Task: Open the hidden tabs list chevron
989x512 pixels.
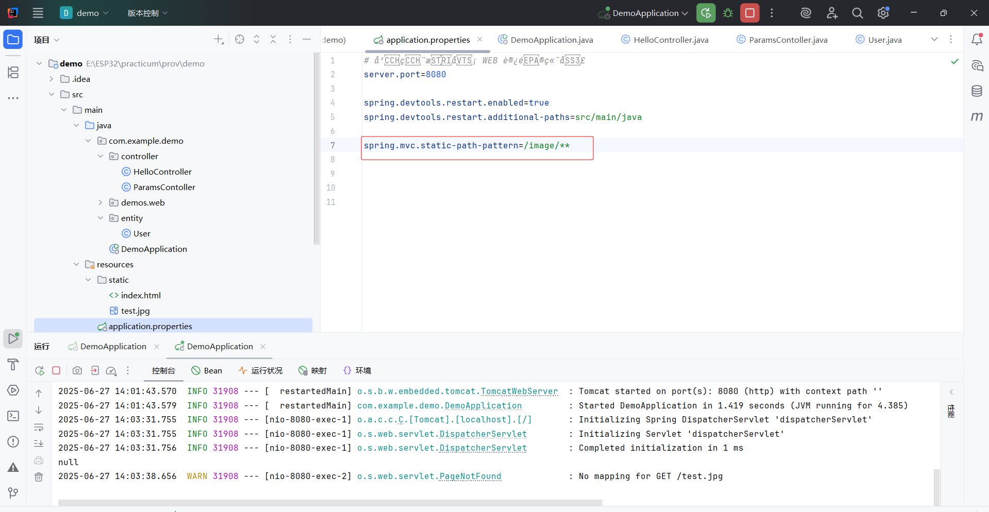Action: [x=934, y=39]
